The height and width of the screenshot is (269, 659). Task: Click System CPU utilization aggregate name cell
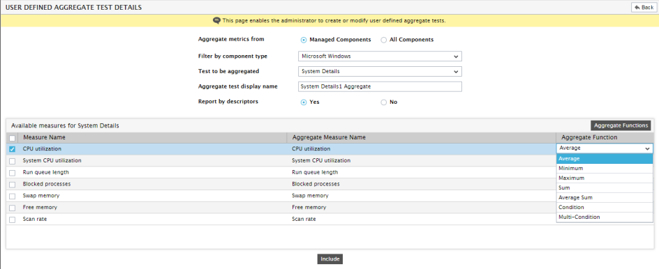321,161
